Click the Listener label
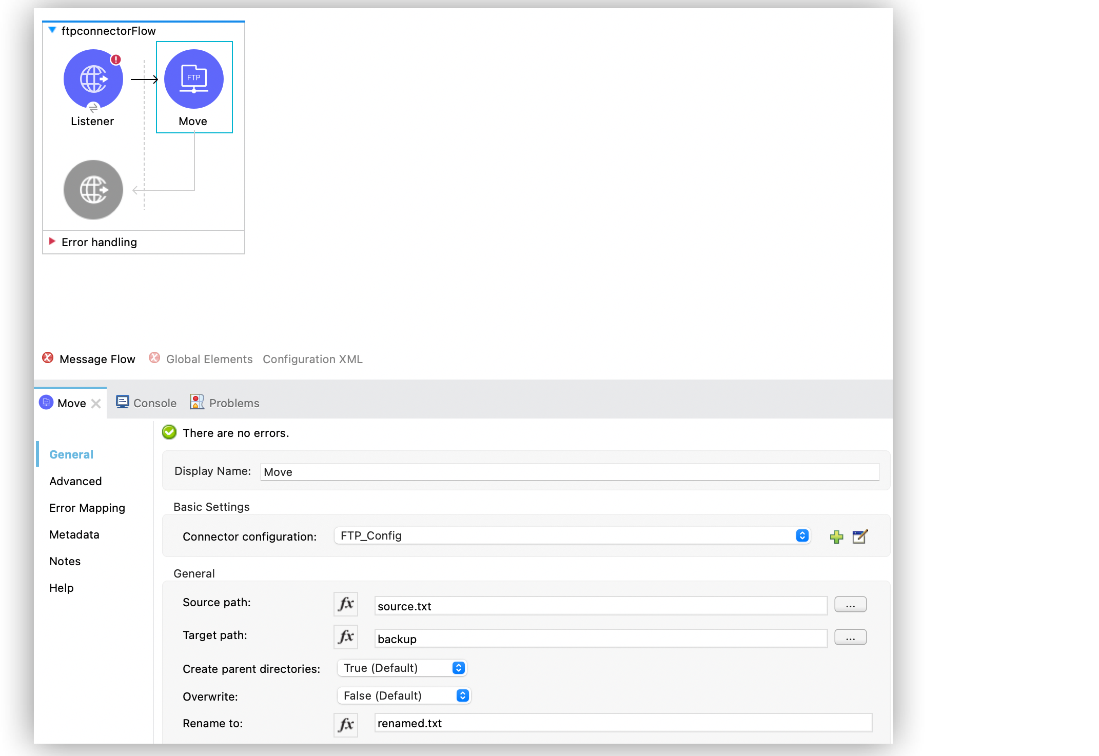The width and height of the screenshot is (1099, 756). click(x=92, y=121)
